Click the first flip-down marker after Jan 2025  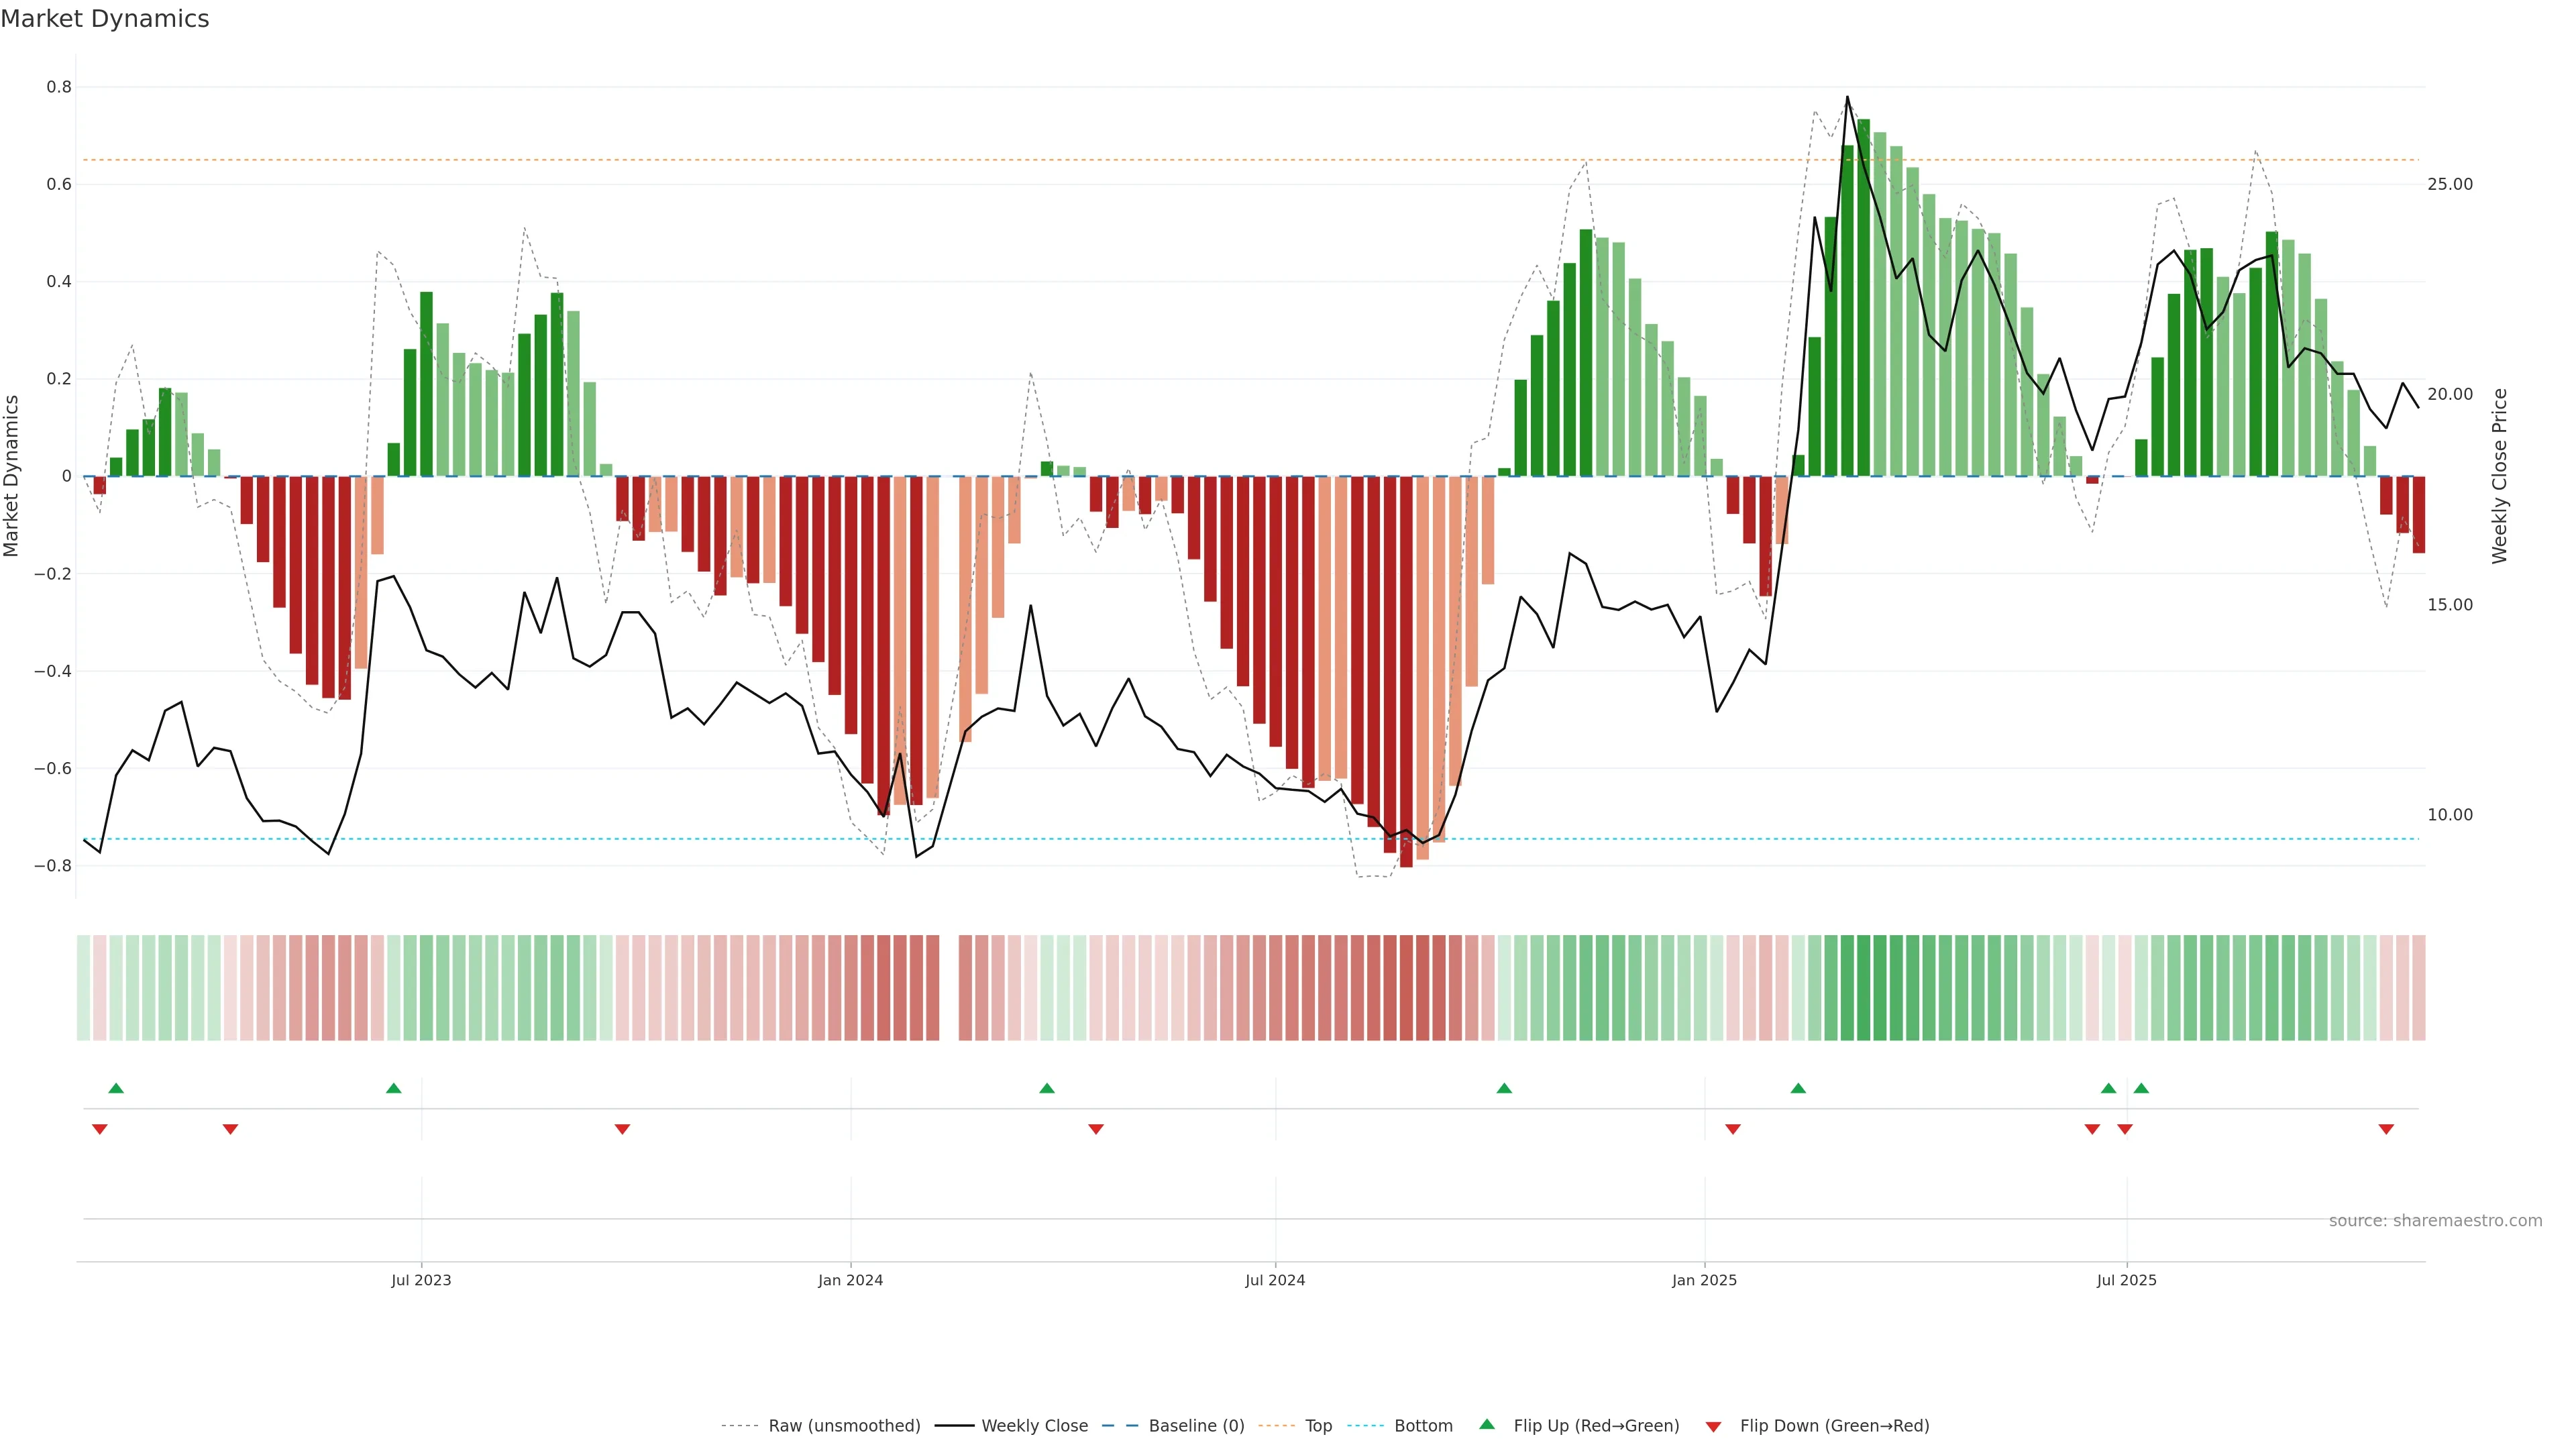click(1733, 1129)
